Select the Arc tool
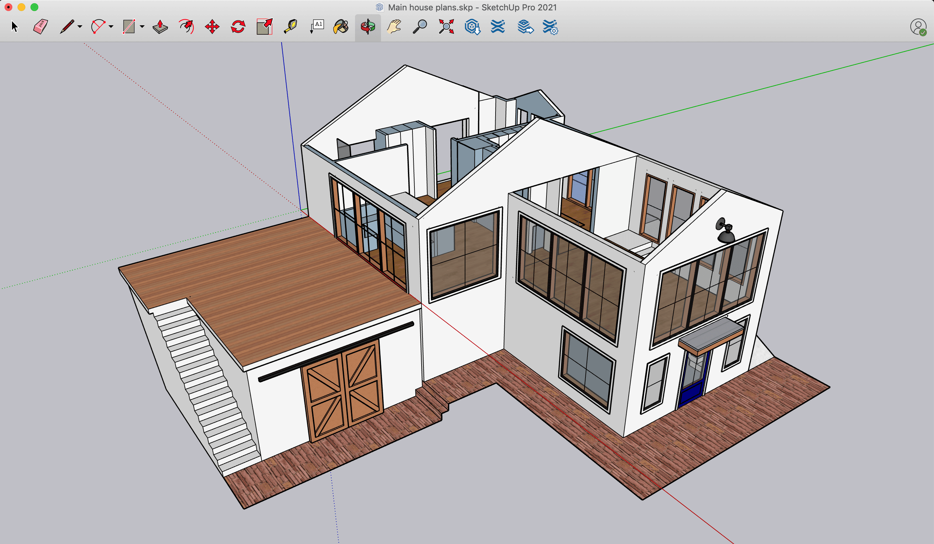This screenshot has width=934, height=544. [x=98, y=27]
